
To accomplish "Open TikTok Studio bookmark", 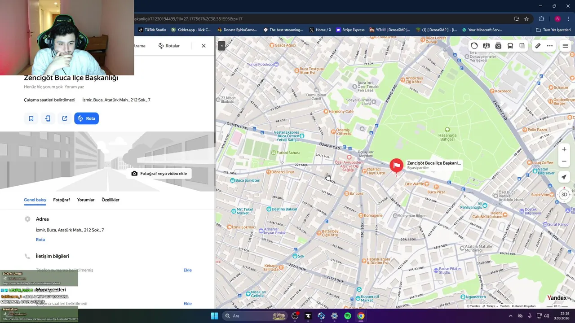I will (x=152, y=30).
